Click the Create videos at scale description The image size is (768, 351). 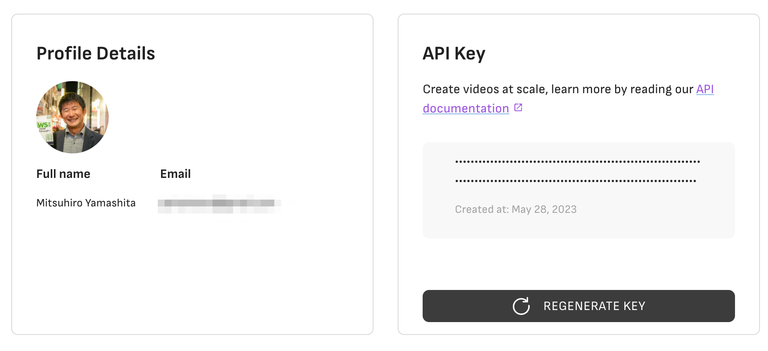tap(558, 89)
